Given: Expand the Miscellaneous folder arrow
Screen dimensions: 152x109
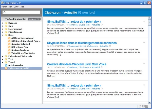Looking at the screenshot, I should (x=3, y=32).
